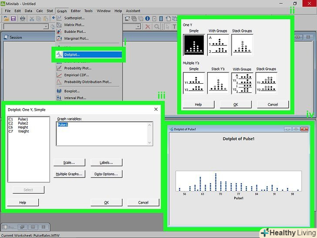Open the Editor menu
The height and width of the screenshot is (238, 317).
[x=76, y=11]
